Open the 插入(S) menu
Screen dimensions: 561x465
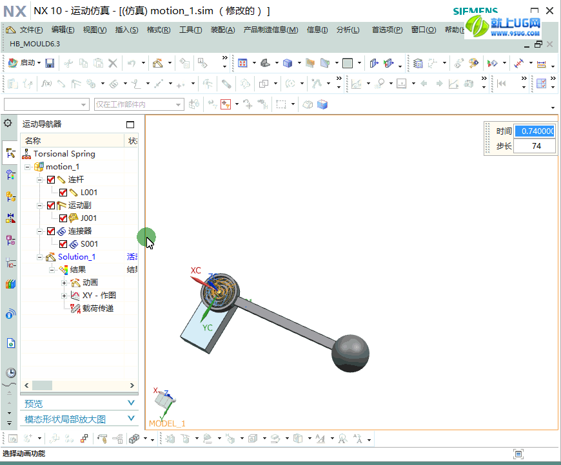pyautogui.click(x=126, y=30)
